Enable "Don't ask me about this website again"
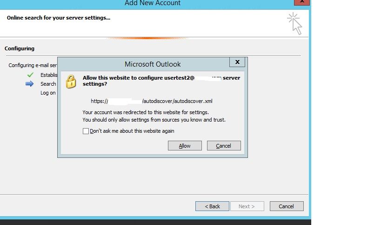 click(x=86, y=131)
